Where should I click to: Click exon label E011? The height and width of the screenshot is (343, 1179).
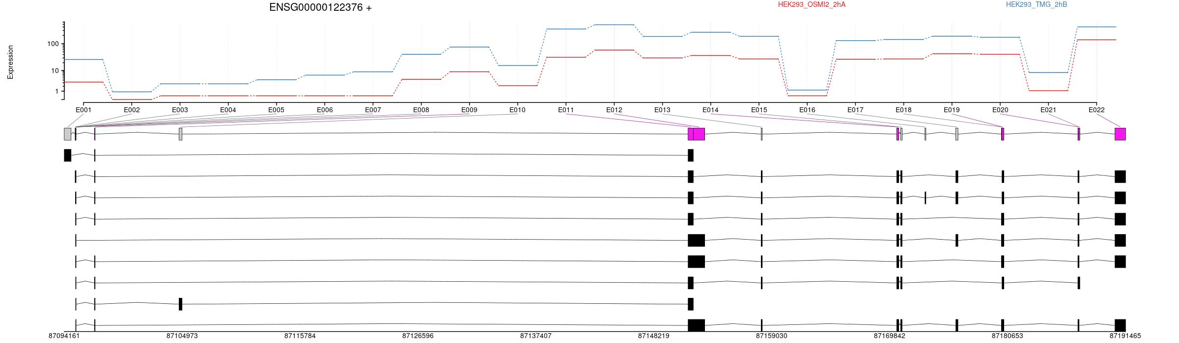click(x=566, y=110)
